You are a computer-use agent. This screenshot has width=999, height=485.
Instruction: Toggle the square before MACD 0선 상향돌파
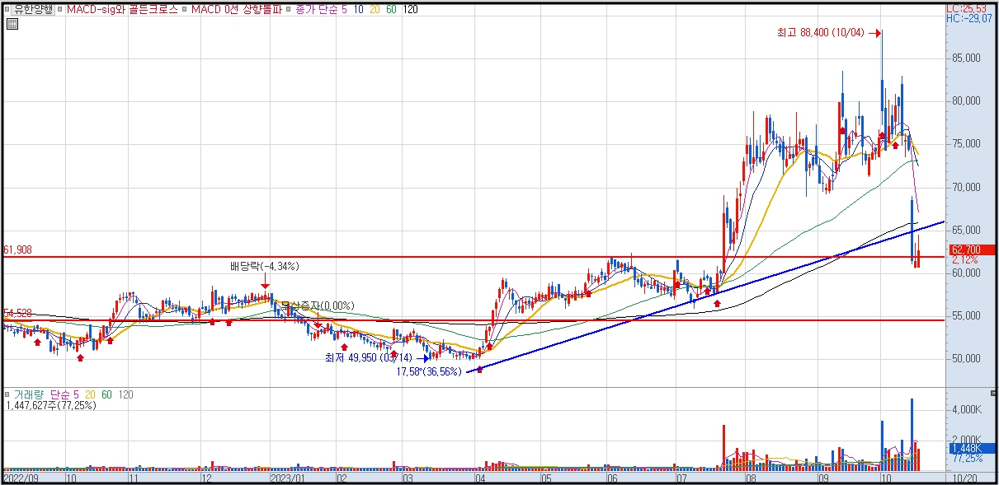click(185, 9)
